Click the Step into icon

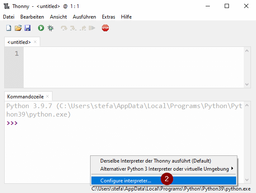[73, 28]
